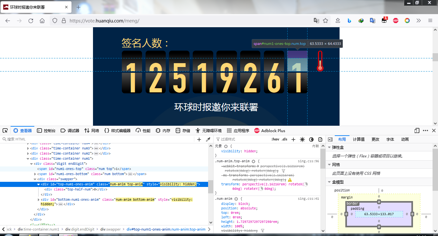Open the 字体 fonts tab
The width and height of the screenshot is (438, 236).
coord(390,139)
